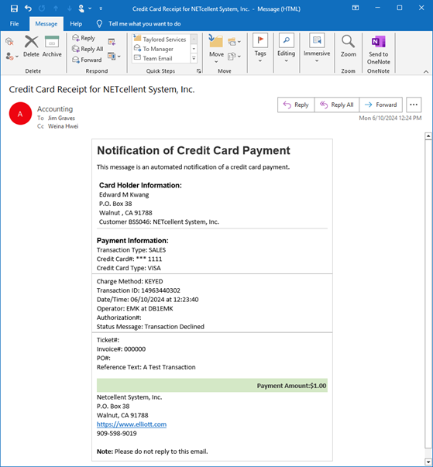Click the Save icon in the title bar
433x467 pixels.
(x=14, y=9)
